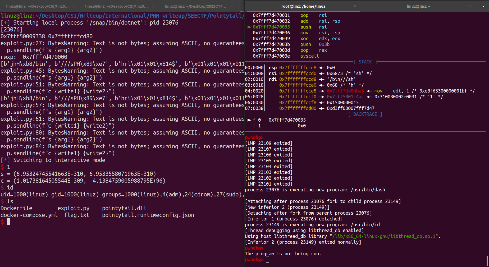The image size is (489, 267).
Task: Click the '0x6873 /* sh */' stack value
Action: [349, 73]
